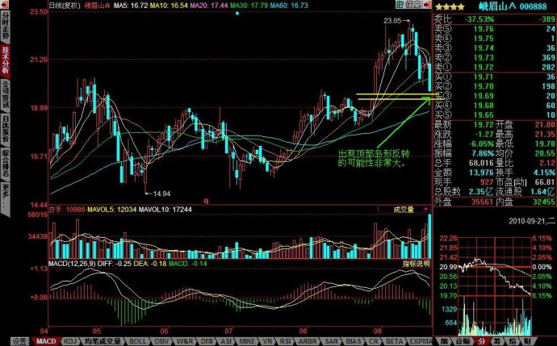
Task: Click the 日线(复权) period label
Action: 65,6
